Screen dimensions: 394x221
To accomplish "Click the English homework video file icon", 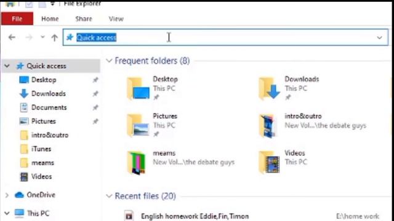I will click(129, 216).
